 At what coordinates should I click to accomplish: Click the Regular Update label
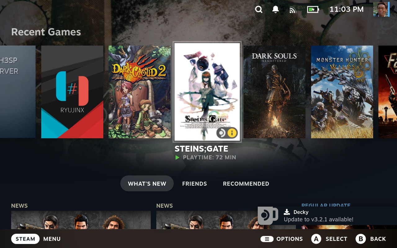pos(326,205)
